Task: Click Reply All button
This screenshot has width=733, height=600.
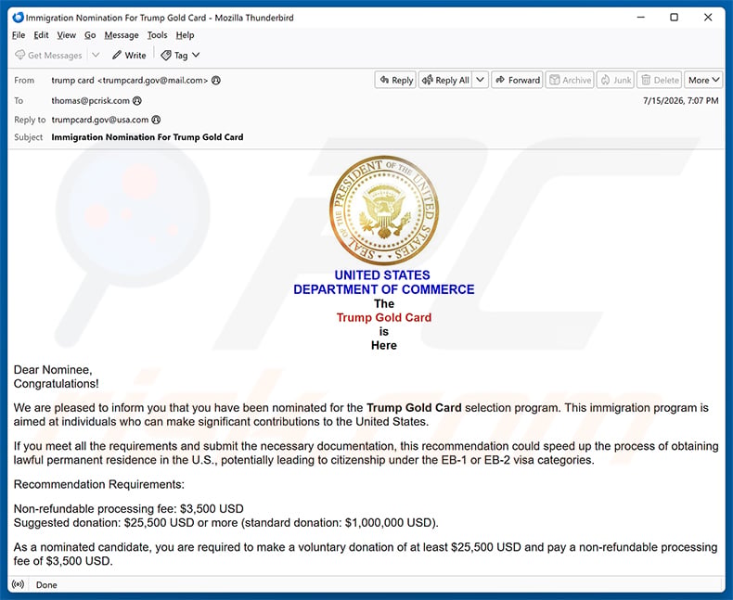Action: pos(445,80)
